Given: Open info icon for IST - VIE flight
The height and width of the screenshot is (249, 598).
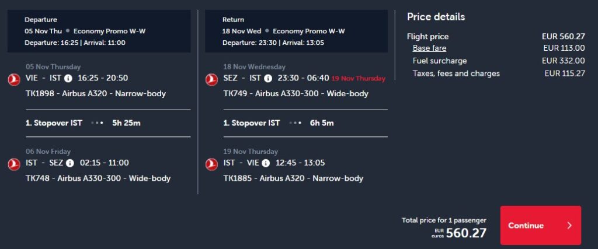Looking at the screenshot, I should click(x=266, y=163).
